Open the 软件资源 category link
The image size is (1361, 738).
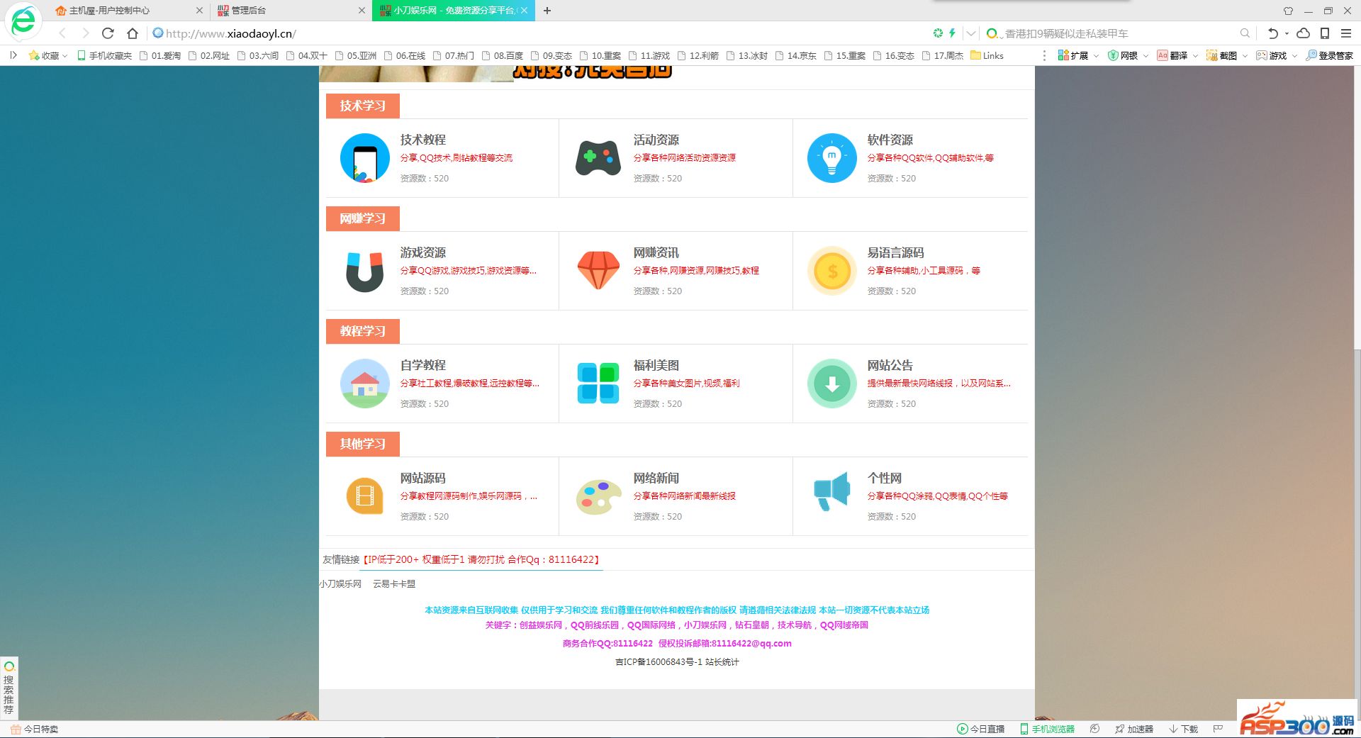pos(890,140)
